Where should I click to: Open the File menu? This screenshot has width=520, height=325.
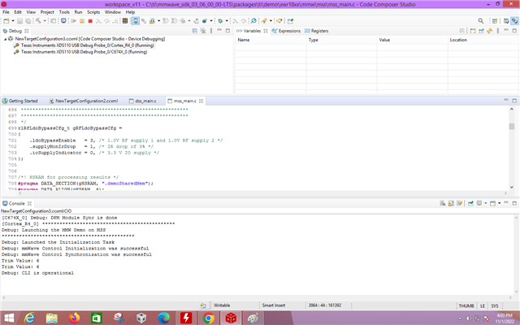point(6,12)
